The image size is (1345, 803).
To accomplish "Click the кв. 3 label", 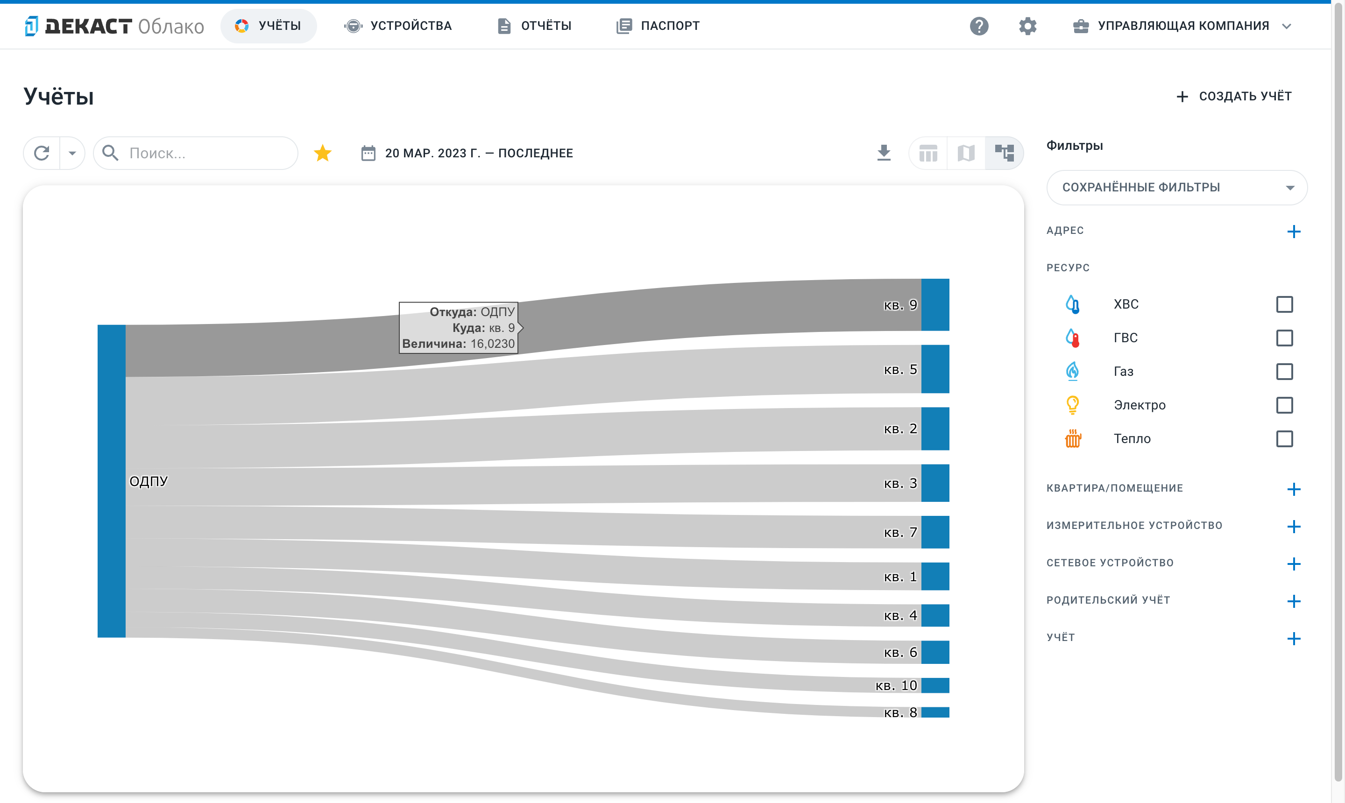I will (900, 483).
